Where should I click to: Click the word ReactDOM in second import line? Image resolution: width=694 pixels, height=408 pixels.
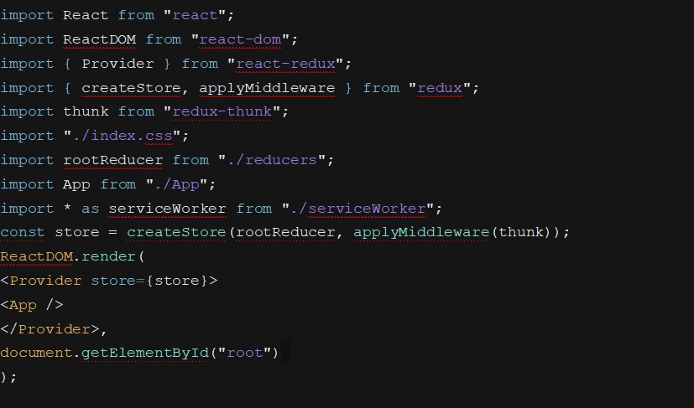coord(99,39)
